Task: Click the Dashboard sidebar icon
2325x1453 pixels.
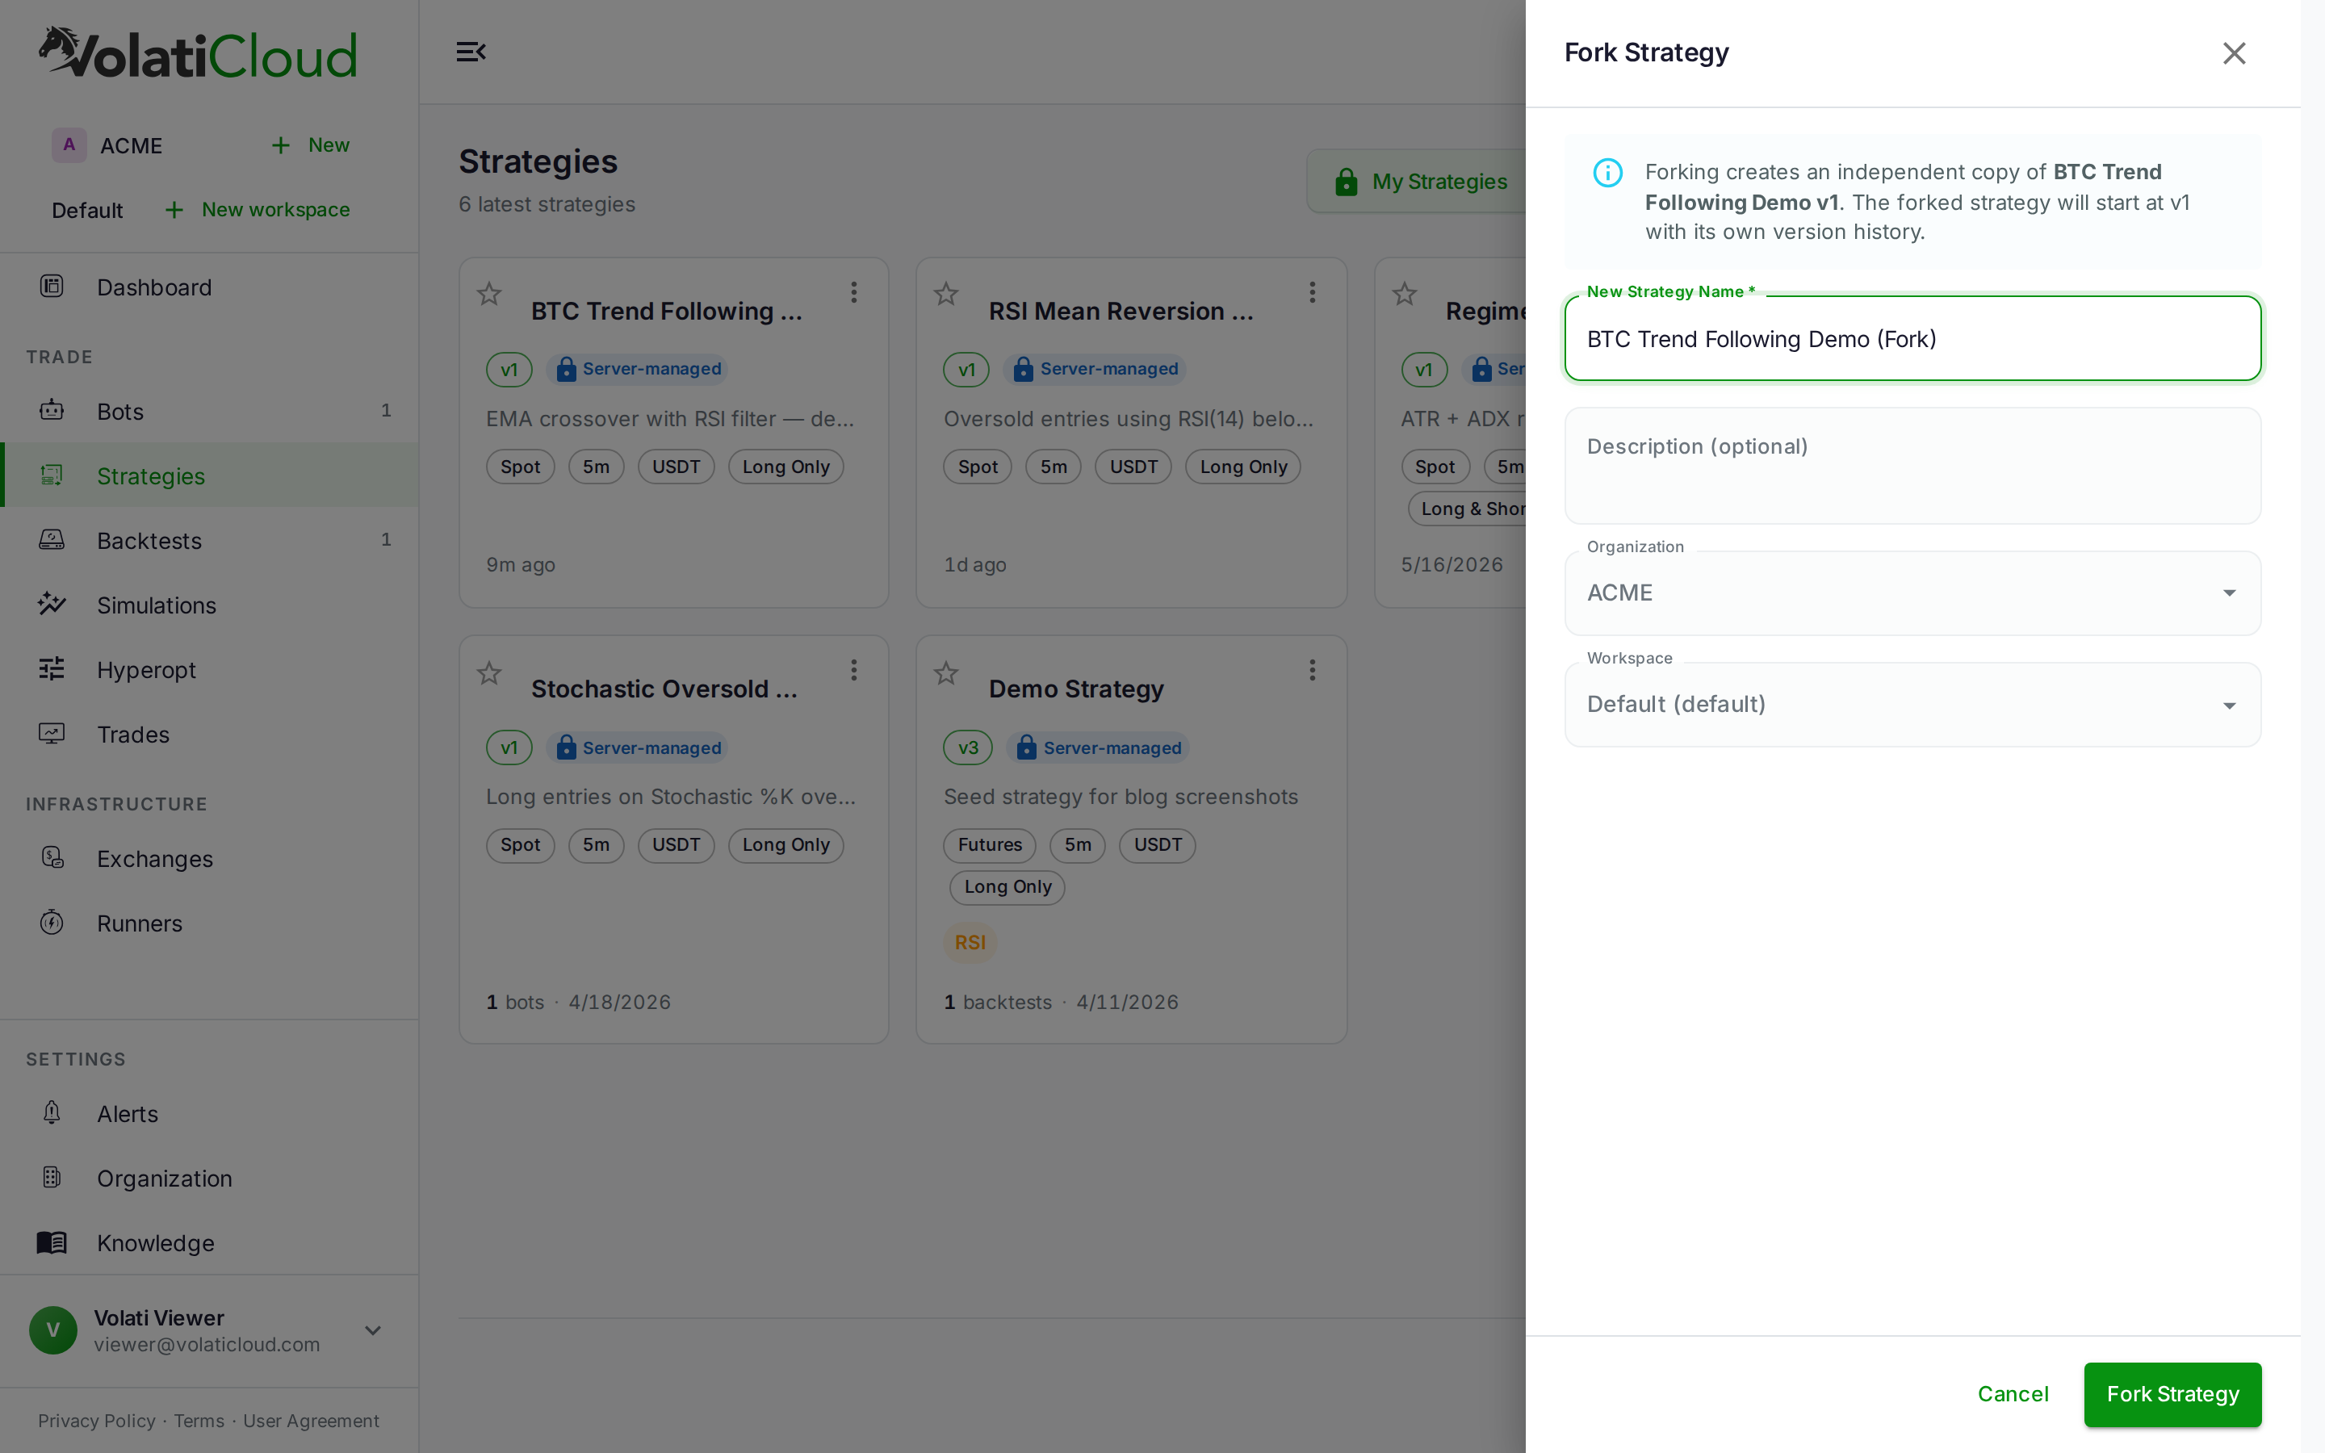Action: (x=52, y=287)
